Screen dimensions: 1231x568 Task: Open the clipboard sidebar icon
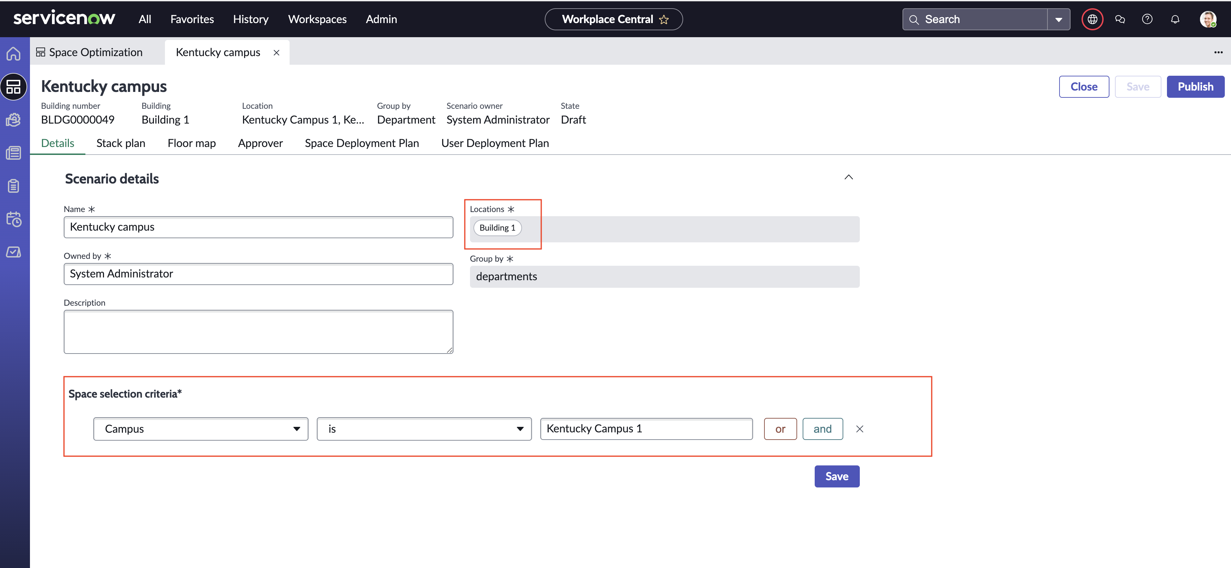coord(13,186)
